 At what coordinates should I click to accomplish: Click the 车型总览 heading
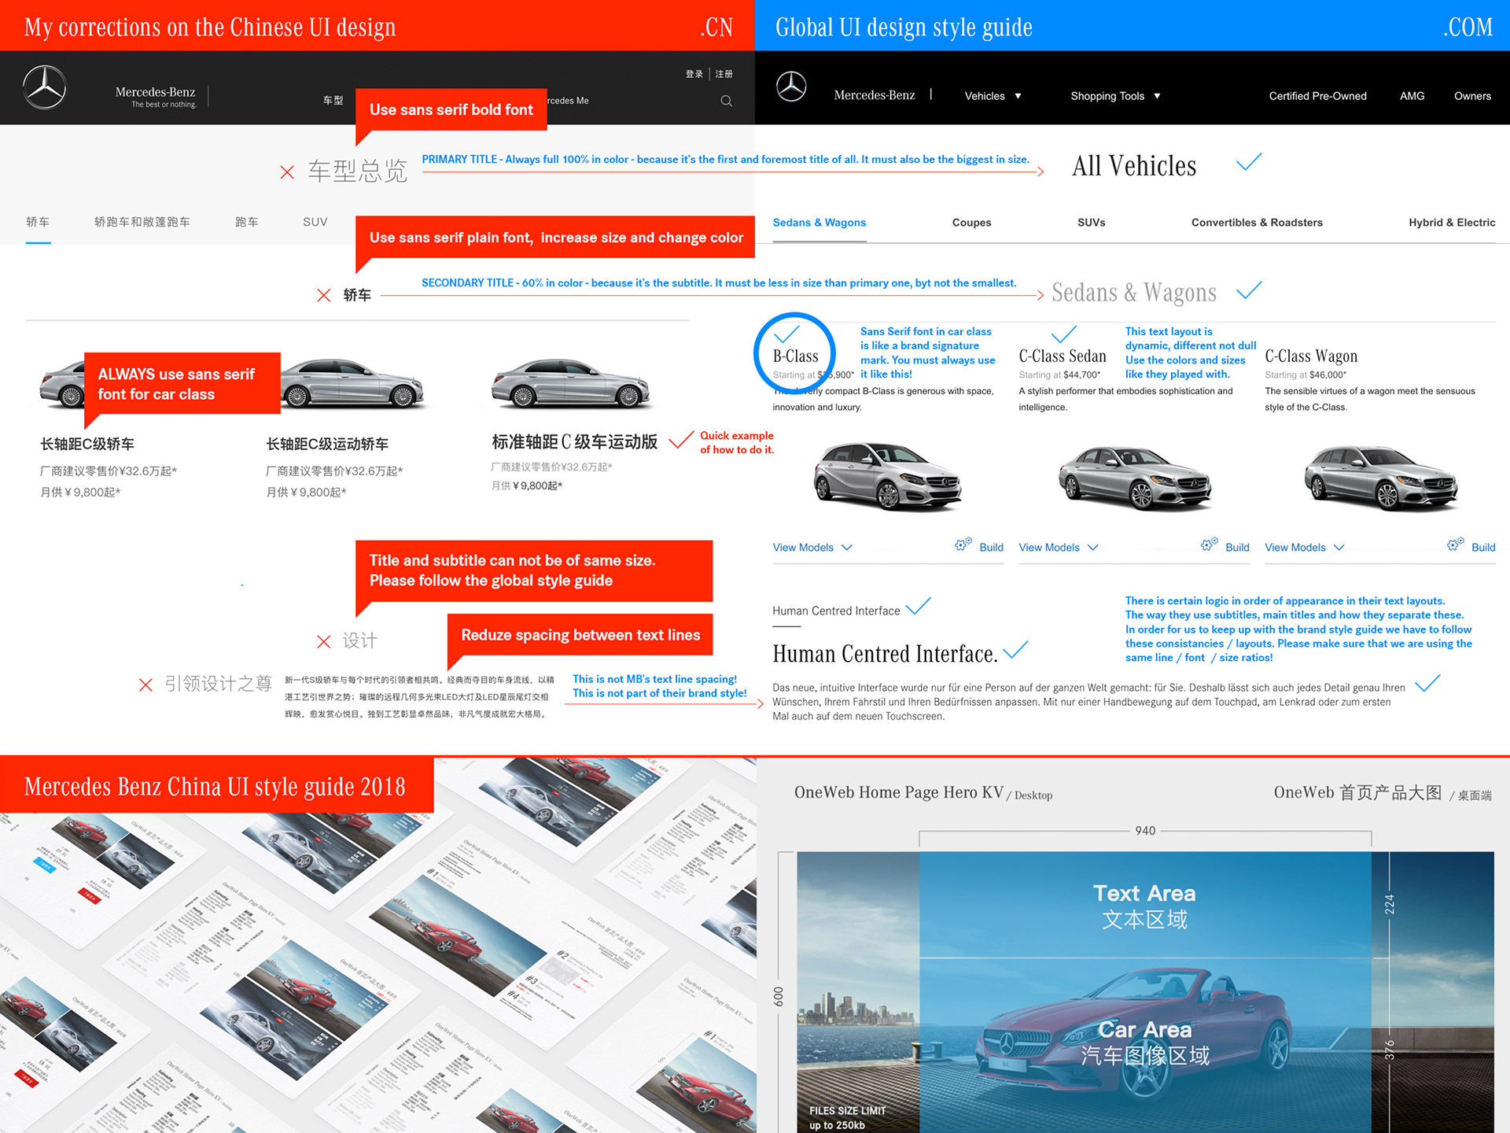pos(358,171)
